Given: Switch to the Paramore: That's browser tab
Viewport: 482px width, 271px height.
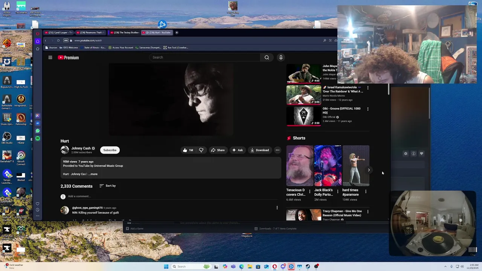Looking at the screenshot, I should 91,32.
